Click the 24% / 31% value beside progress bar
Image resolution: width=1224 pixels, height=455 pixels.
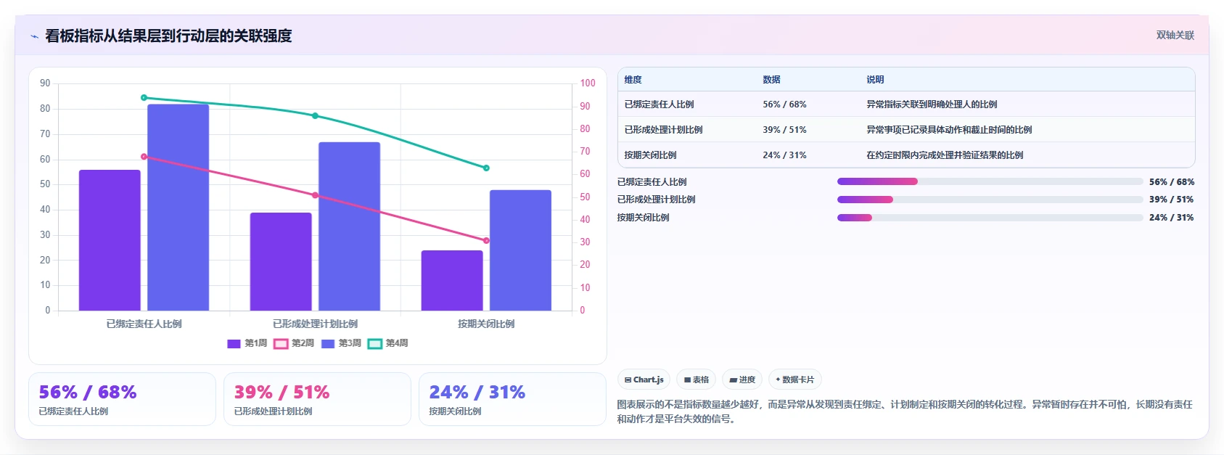click(1172, 218)
